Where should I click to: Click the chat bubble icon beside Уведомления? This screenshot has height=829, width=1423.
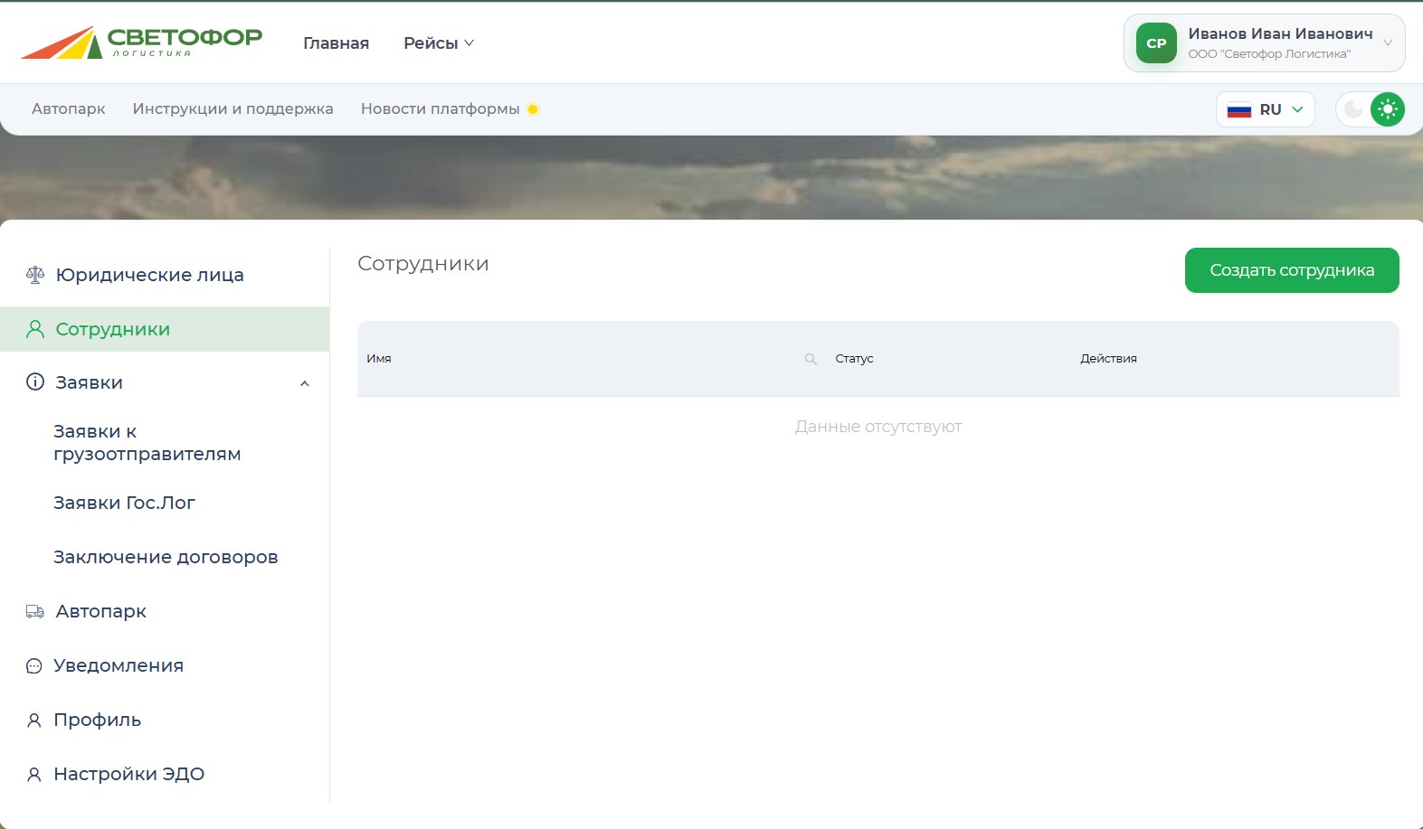(x=34, y=666)
